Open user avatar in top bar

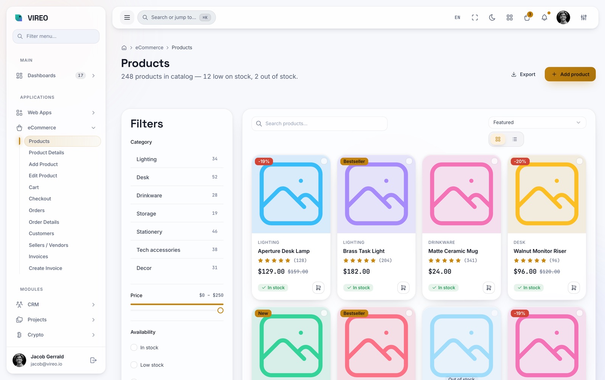563,17
